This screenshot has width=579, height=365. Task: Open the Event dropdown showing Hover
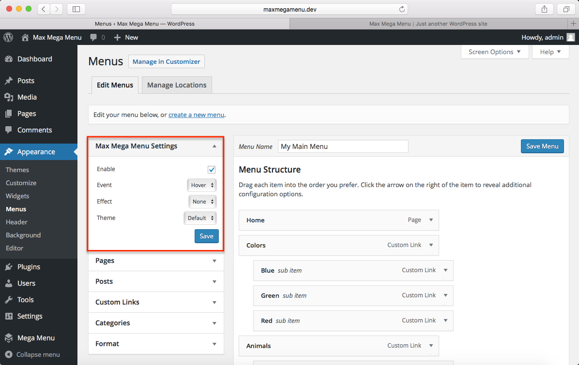point(201,185)
